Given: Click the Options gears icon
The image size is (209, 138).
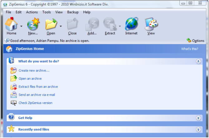Looking at the screenshot, I should (x=189, y=40).
